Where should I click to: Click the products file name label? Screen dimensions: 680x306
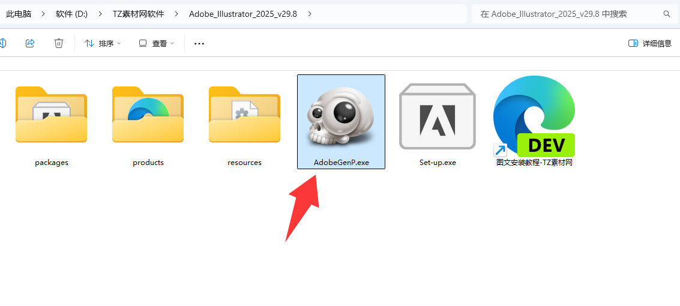click(148, 163)
